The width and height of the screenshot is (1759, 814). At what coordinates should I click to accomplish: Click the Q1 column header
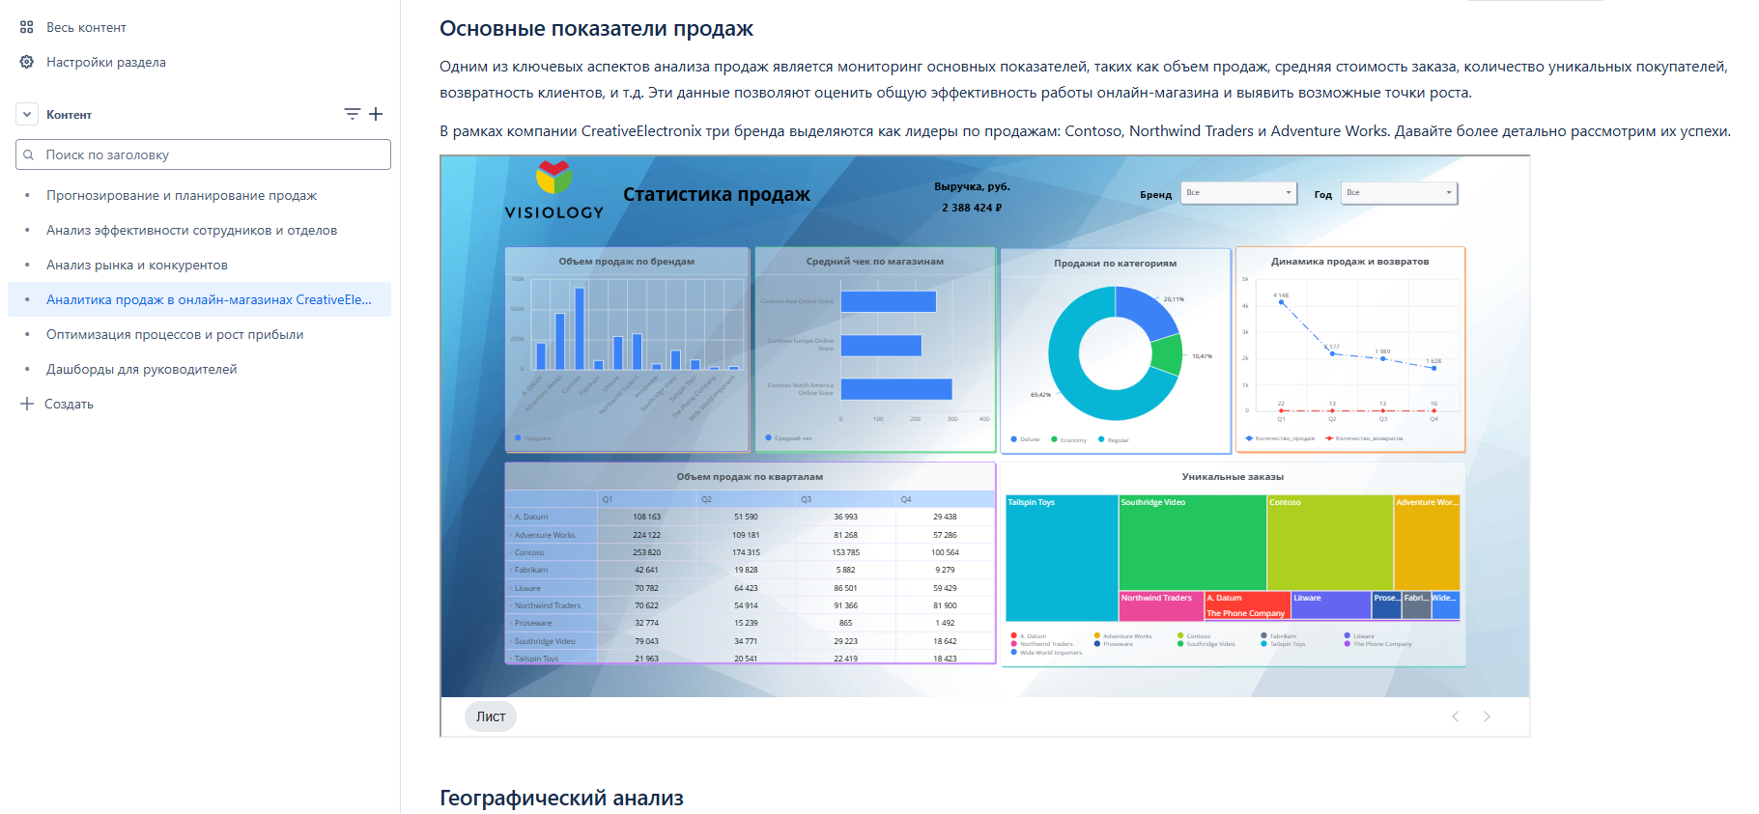click(646, 499)
